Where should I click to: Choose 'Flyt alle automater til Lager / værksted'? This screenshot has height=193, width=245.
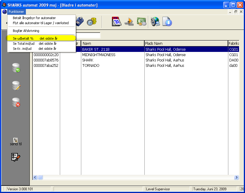(x=40, y=23)
